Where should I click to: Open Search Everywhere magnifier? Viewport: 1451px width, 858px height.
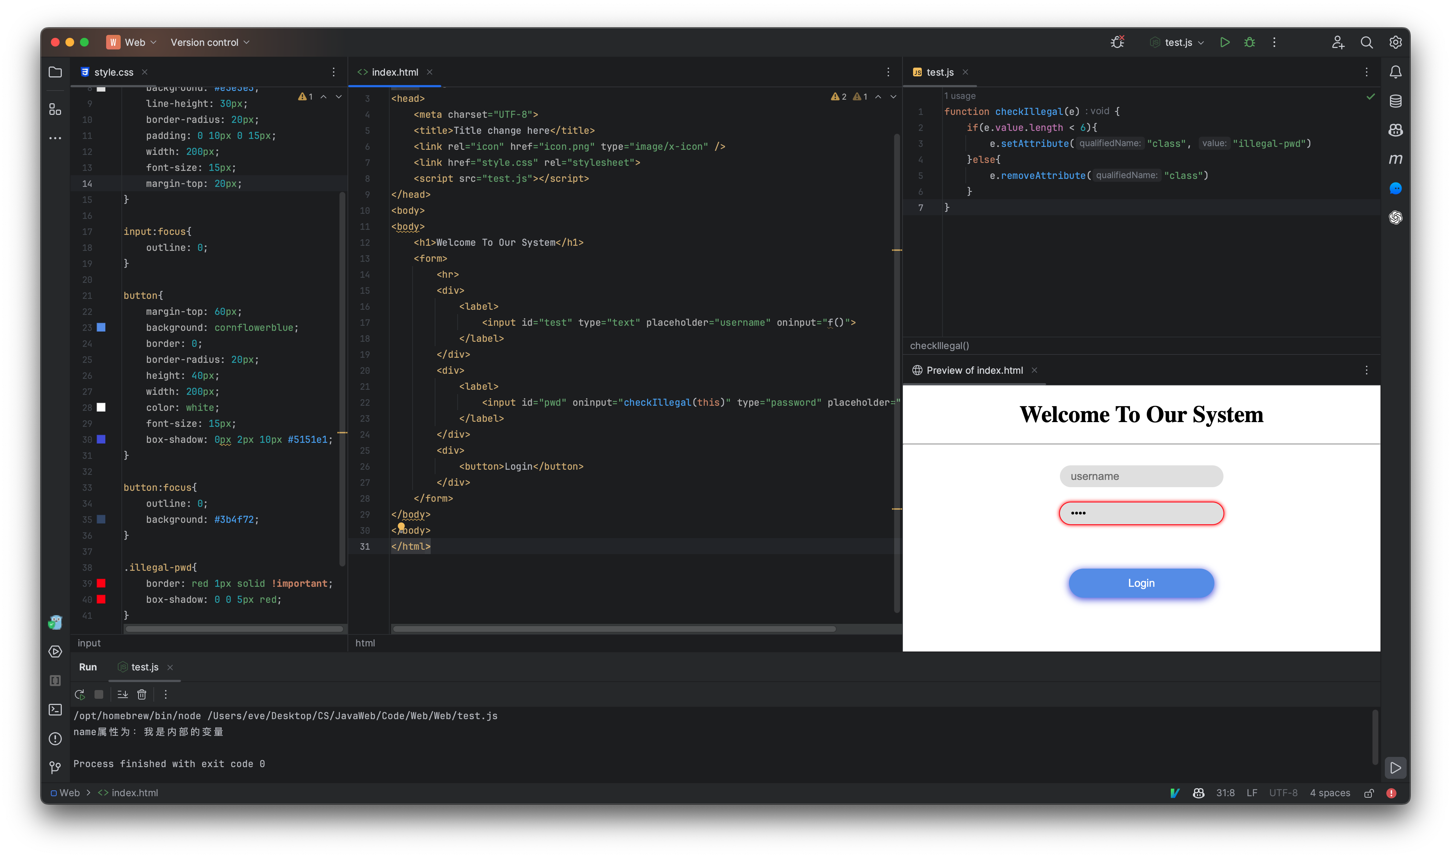click(1367, 42)
